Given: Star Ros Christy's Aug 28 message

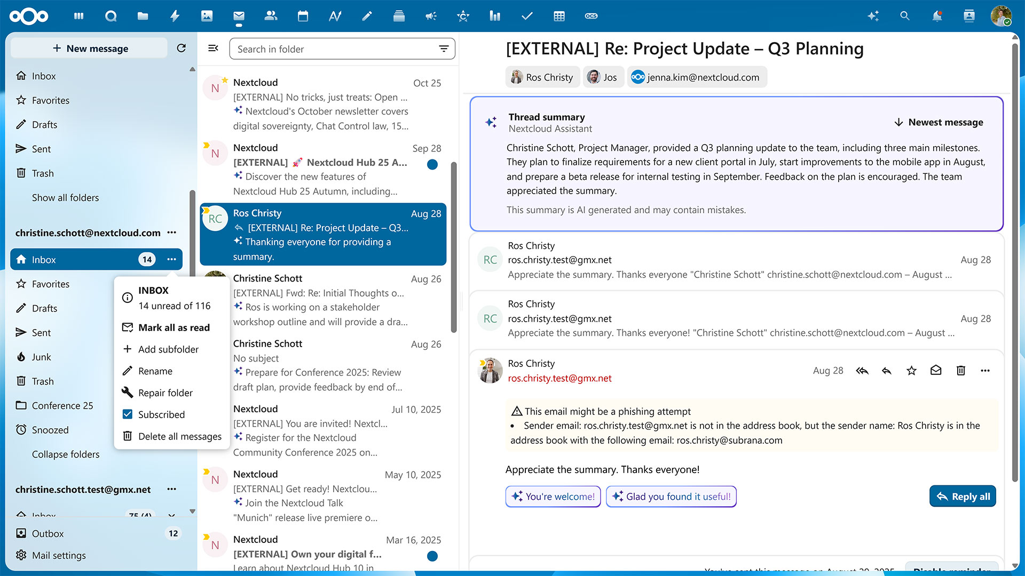Looking at the screenshot, I should [x=911, y=370].
